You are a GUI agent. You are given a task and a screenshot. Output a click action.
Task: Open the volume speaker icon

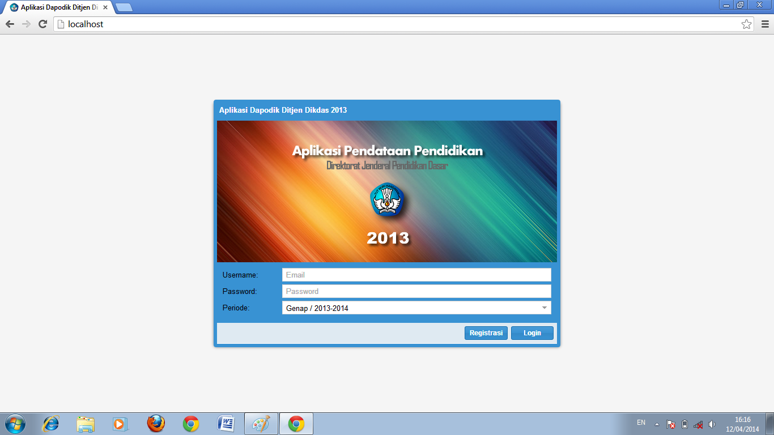712,424
